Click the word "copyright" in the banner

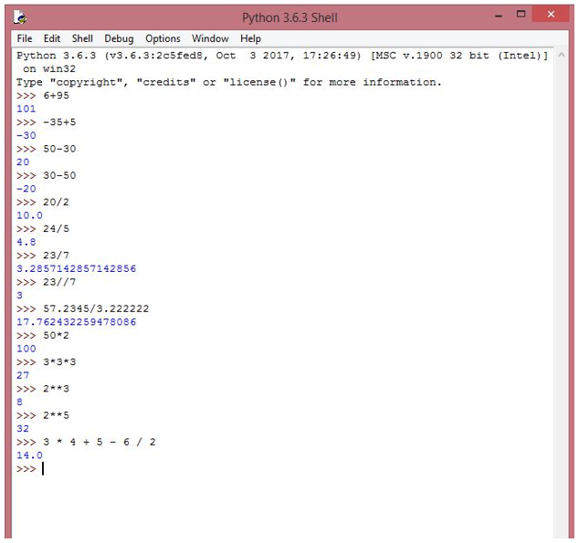click(x=87, y=82)
